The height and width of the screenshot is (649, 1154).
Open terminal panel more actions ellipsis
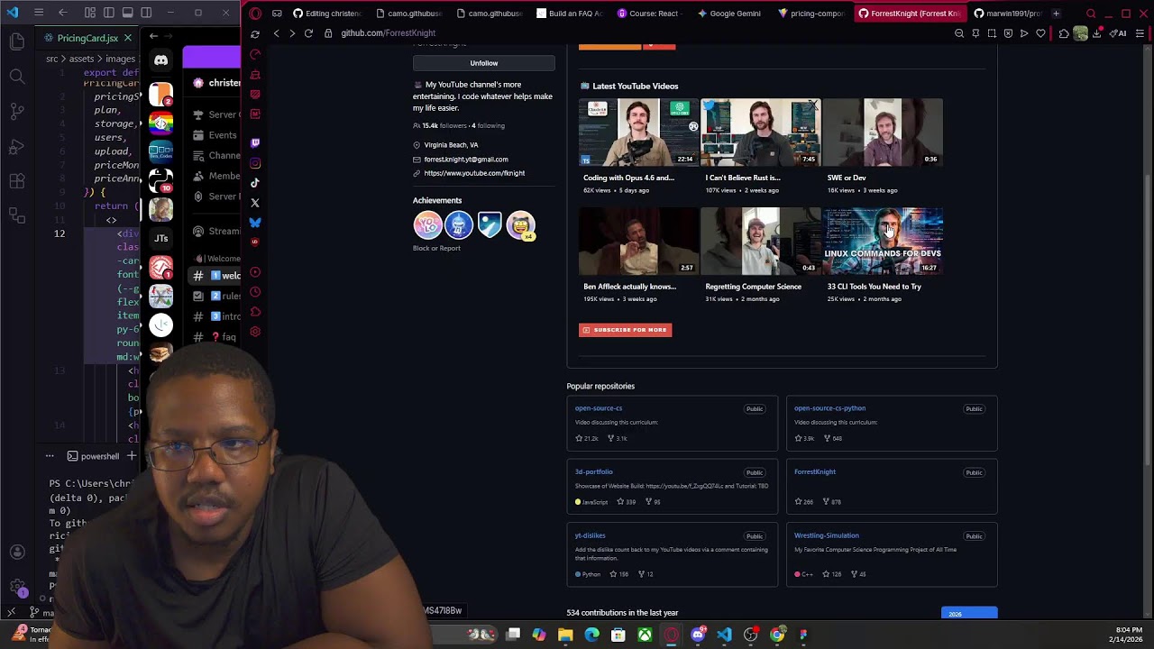[50, 456]
